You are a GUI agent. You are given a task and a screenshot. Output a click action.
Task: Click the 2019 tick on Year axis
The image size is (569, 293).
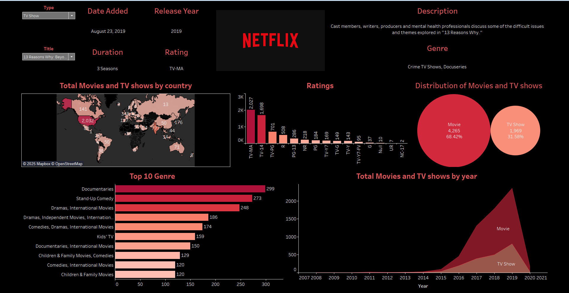click(x=512, y=278)
